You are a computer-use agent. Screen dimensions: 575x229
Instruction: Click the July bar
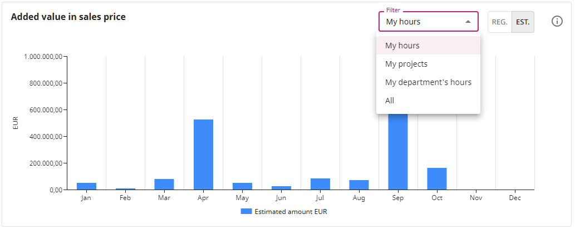pos(320,184)
